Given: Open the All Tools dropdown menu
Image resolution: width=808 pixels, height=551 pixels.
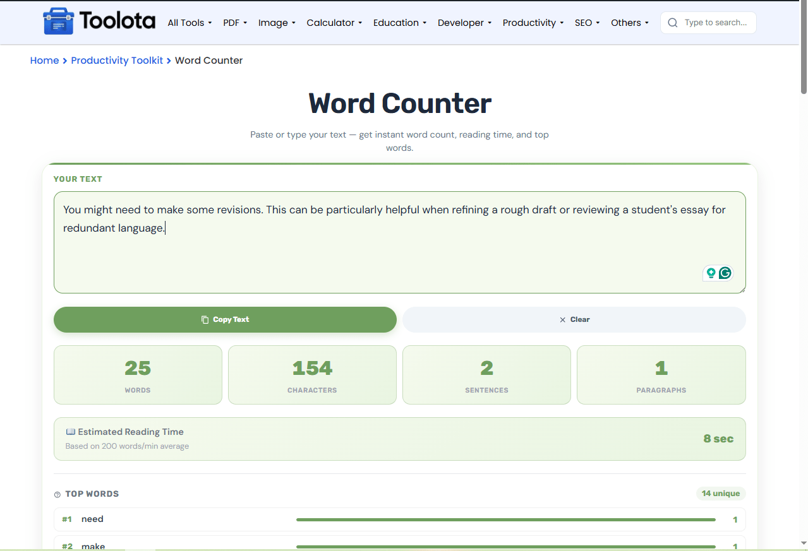Looking at the screenshot, I should [190, 23].
